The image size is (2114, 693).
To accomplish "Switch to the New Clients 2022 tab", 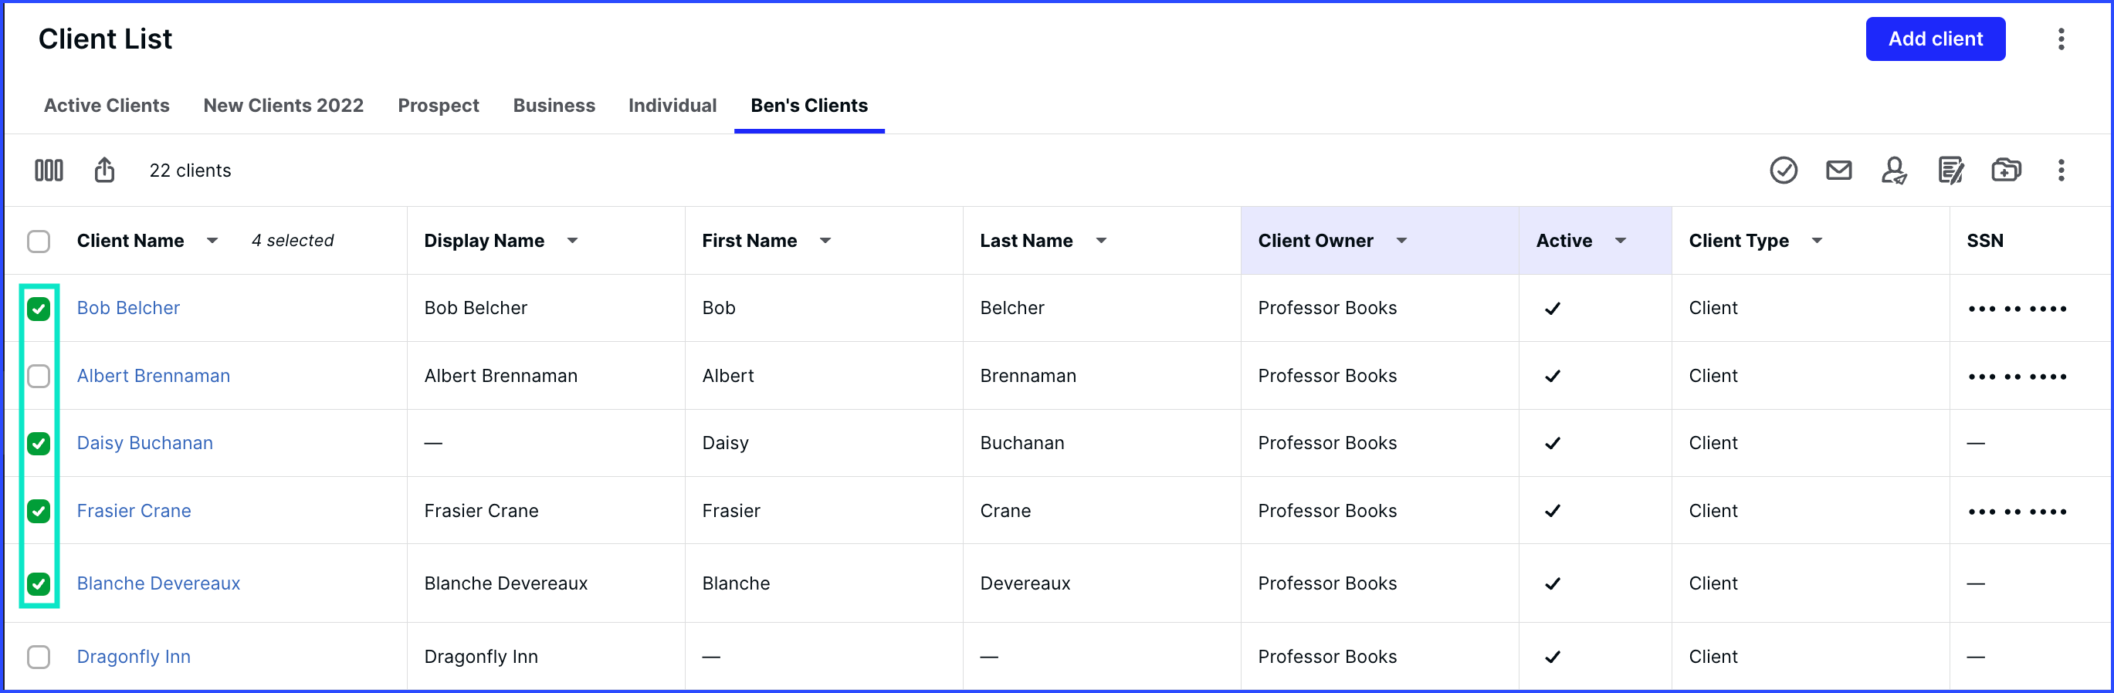I will click(x=283, y=106).
